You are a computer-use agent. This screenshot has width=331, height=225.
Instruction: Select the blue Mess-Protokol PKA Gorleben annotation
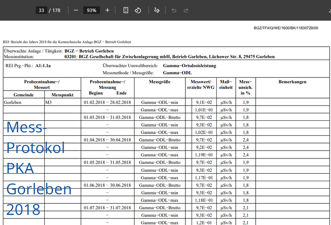(x=39, y=168)
